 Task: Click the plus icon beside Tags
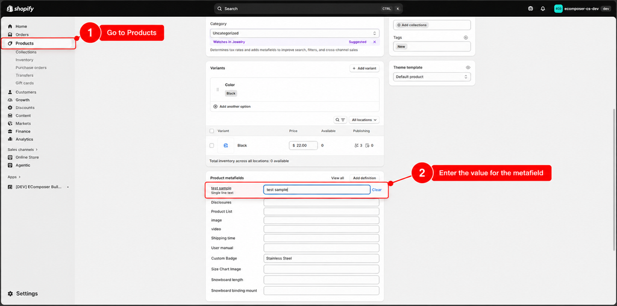[466, 38]
